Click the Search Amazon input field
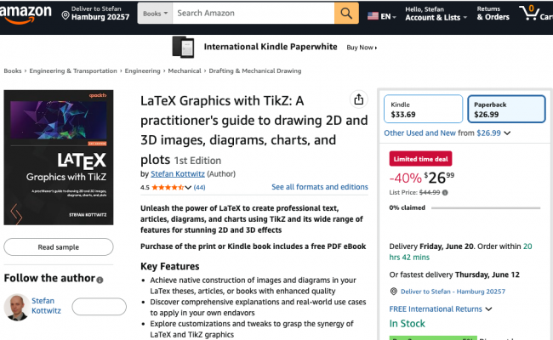 (x=253, y=14)
